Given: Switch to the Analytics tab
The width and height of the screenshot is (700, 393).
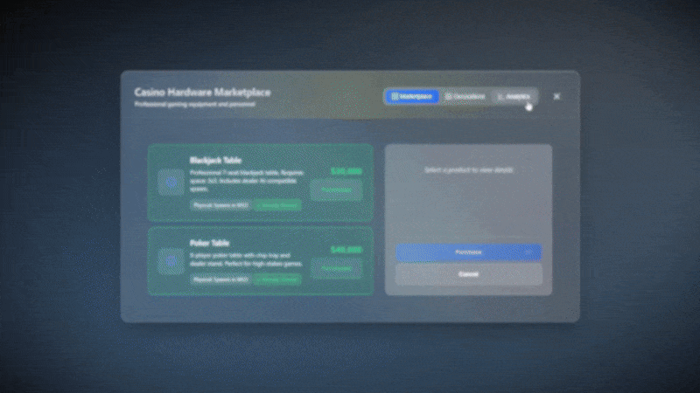Looking at the screenshot, I should pyautogui.click(x=514, y=96).
